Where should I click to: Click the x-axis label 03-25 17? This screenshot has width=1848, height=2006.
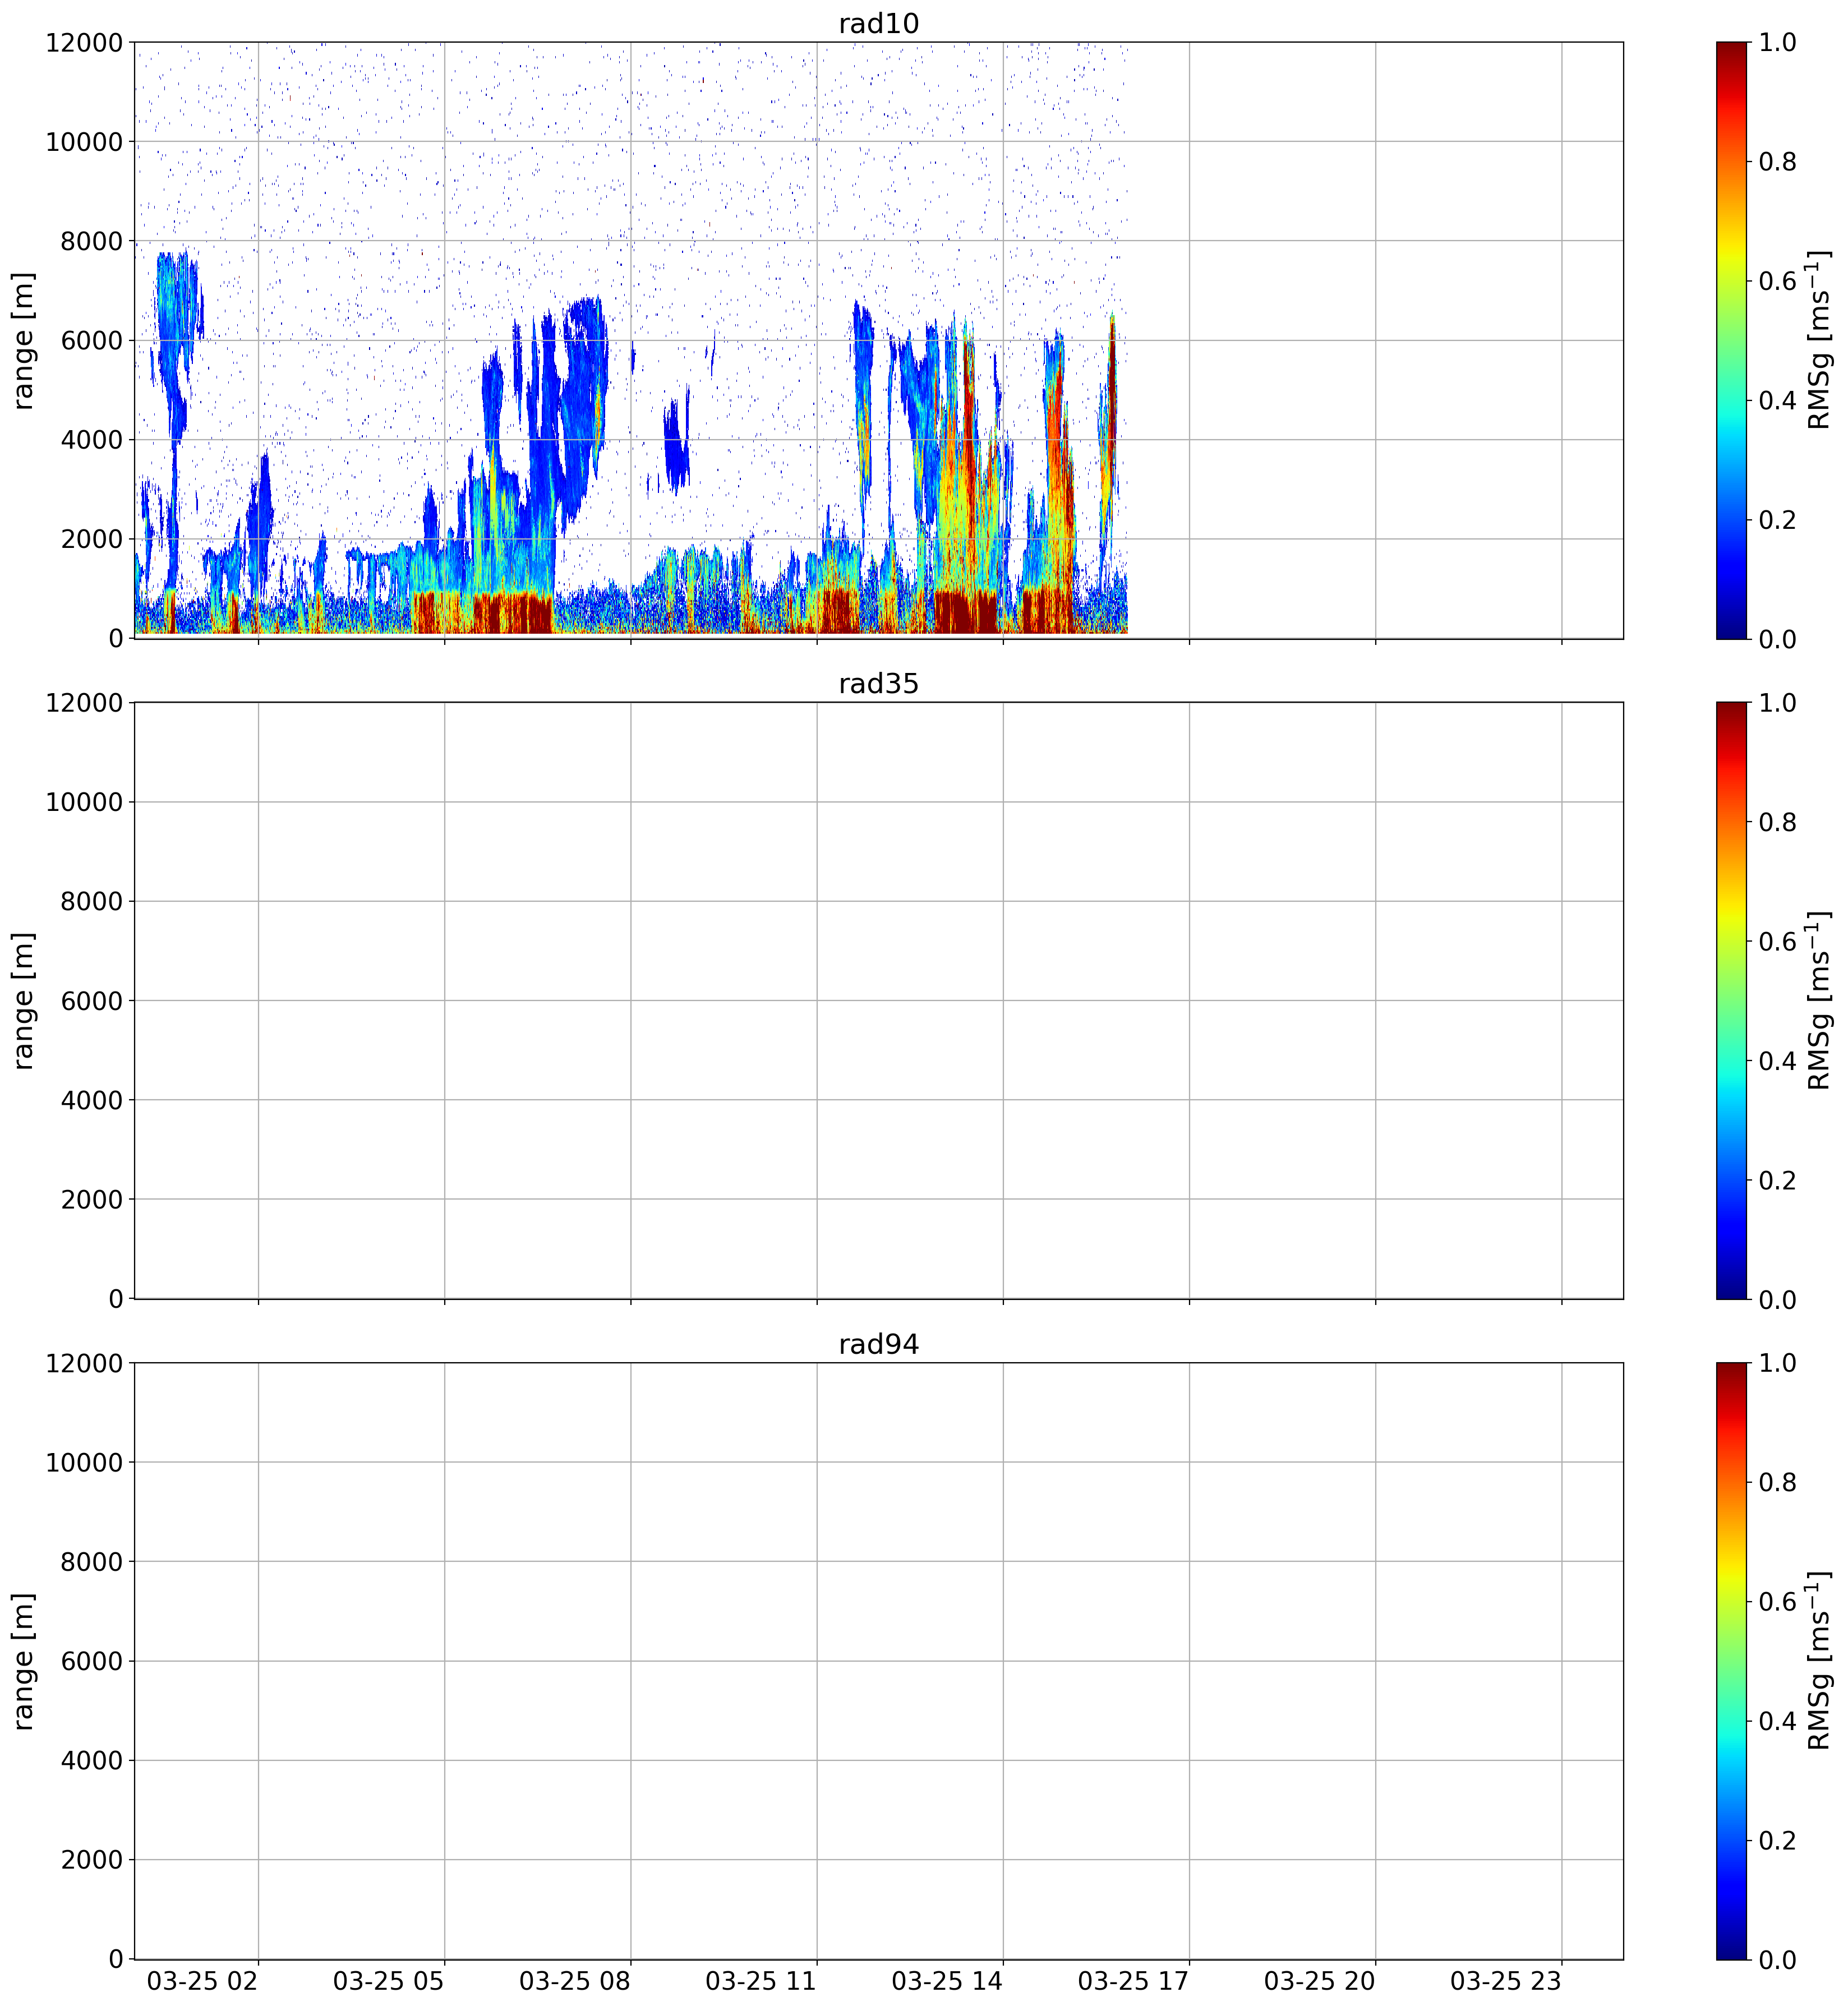tap(1134, 1981)
